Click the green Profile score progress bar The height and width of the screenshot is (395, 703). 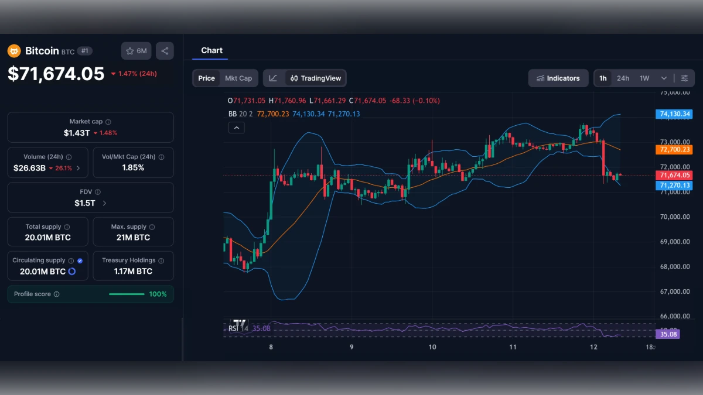tap(127, 294)
